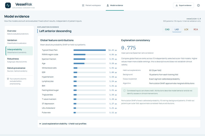205x136 pixels.
Task: Switch to the RCA vessel tab
Action: tap(196, 29)
